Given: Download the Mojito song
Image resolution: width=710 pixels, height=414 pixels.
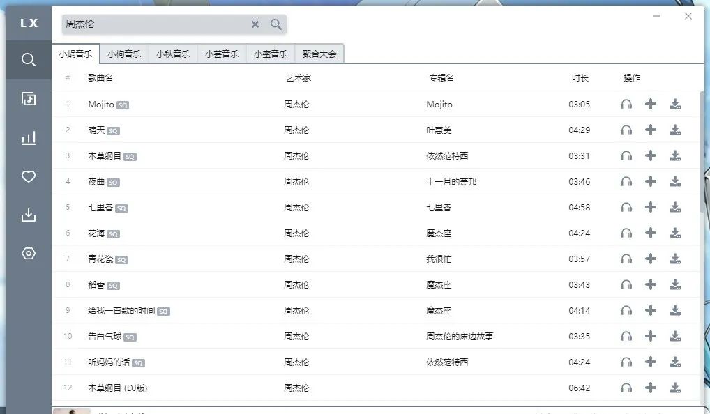Looking at the screenshot, I should tap(675, 104).
